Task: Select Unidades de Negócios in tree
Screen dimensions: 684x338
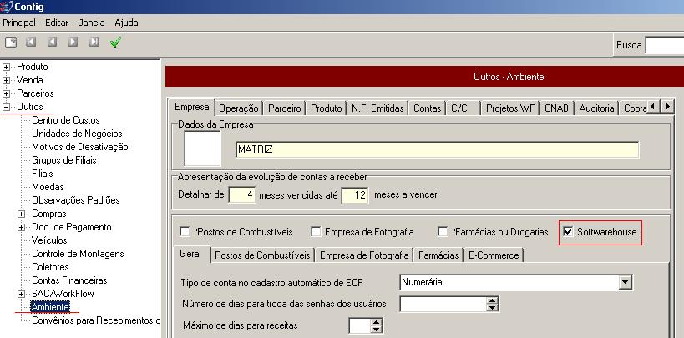Action: pyautogui.click(x=77, y=134)
